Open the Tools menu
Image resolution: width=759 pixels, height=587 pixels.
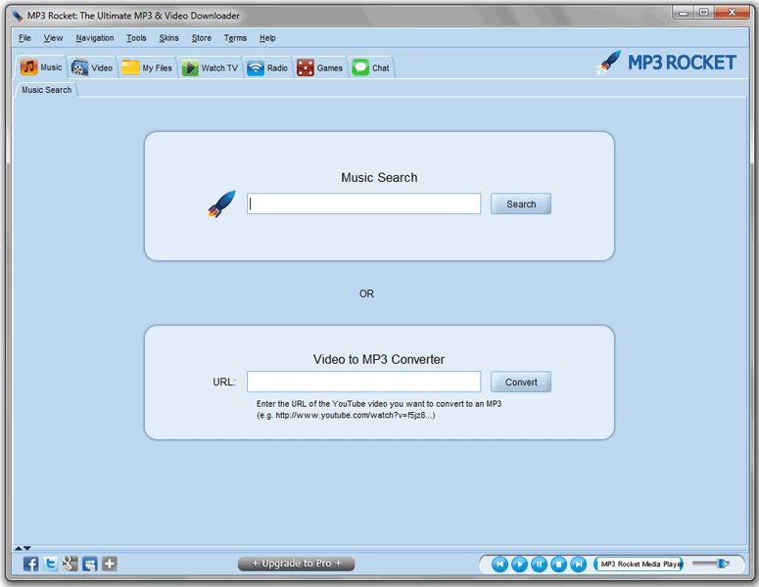tap(136, 38)
